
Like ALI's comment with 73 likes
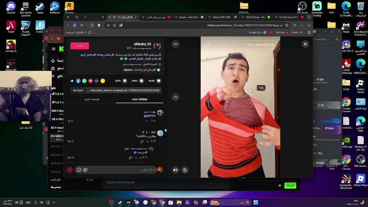click(72, 141)
